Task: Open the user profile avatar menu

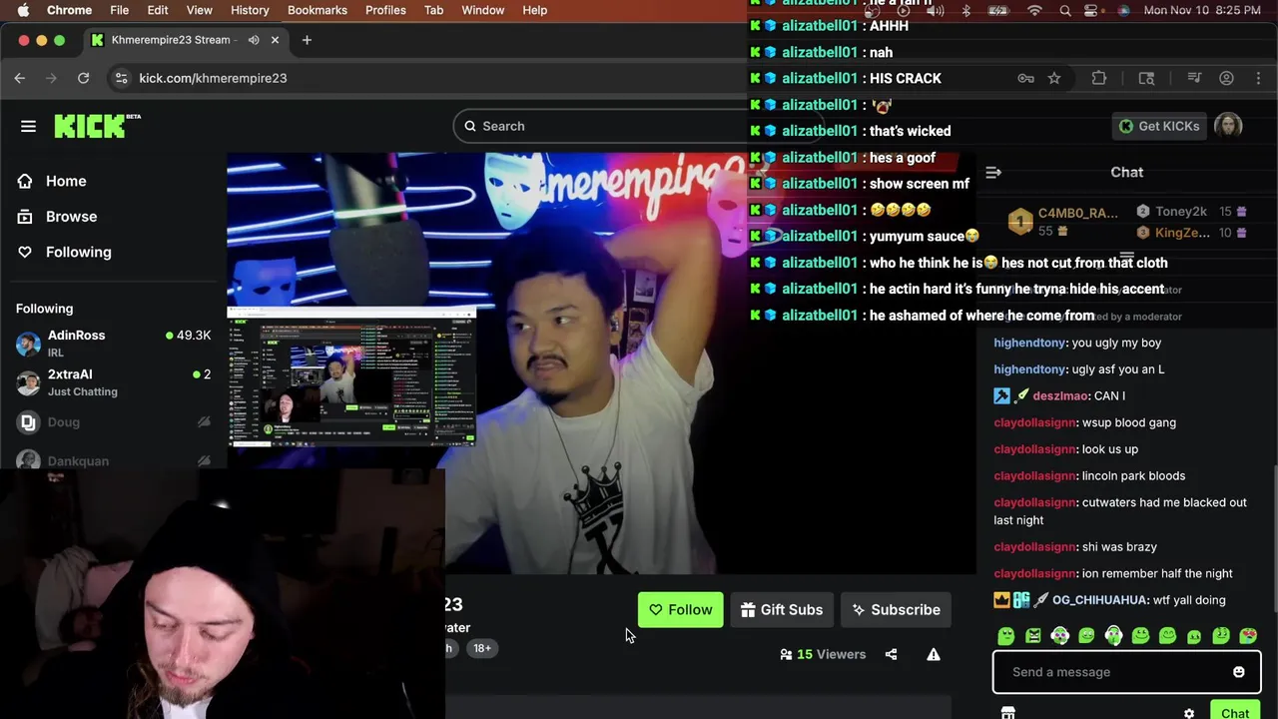Action: click(x=1228, y=126)
